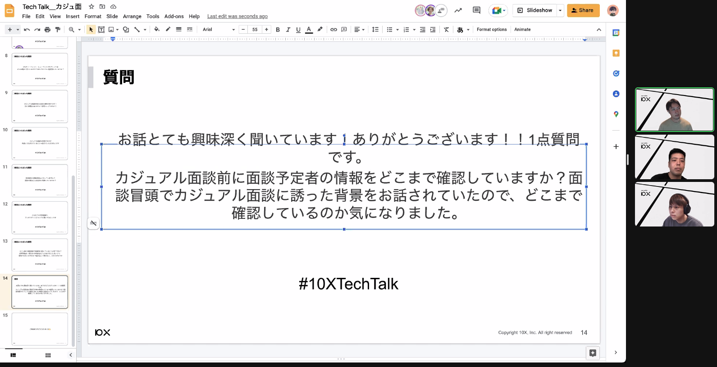This screenshot has height=367, width=717.
Task: Click the Redo arrow in toolbar
Action: [x=37, y=30]
